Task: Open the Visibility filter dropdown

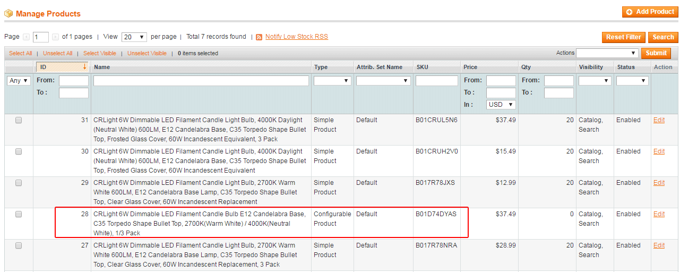Action: 595,81
